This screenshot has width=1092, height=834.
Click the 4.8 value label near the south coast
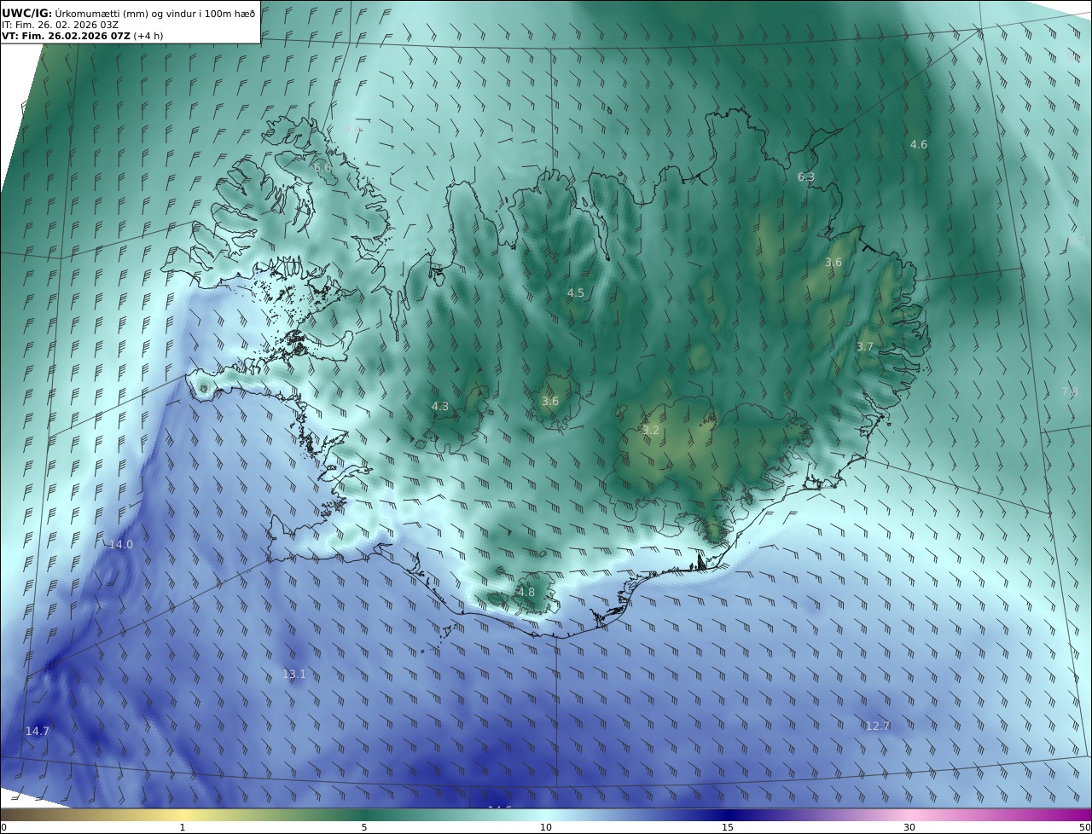(x=526, y=593)
